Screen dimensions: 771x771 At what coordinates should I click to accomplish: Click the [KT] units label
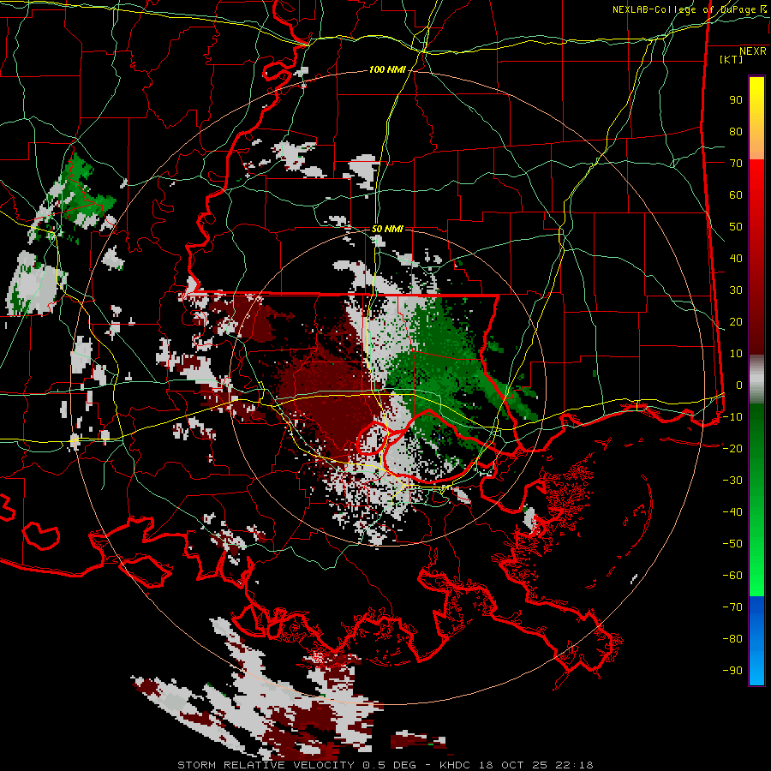tap(731, 59)
